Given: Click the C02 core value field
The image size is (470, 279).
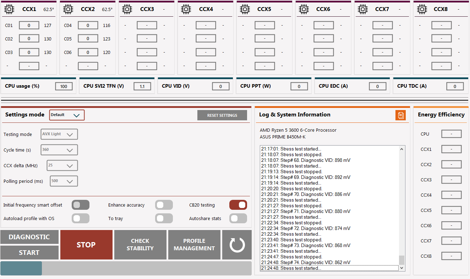Looking at the screenshot, I should 29,39.
